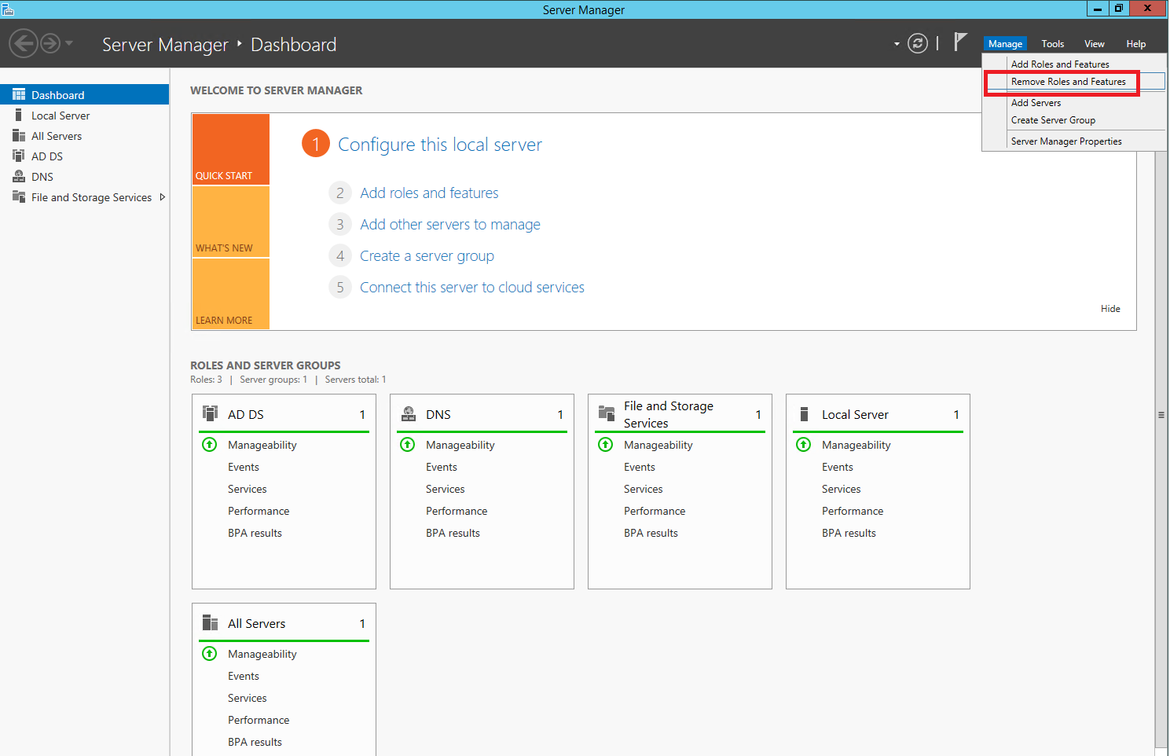Select Add Servers menu entry
1170x756 pixels.
click(x=1036, y=103)
